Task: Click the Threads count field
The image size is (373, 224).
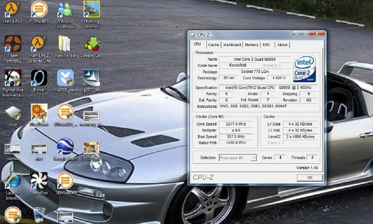Action: click(312, 158)
